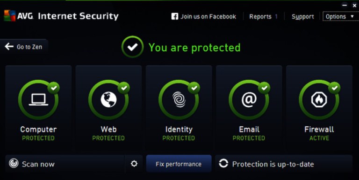The width and height of the screenshot is (359, 180).
Task: Click the update refresh arrows icon
Action: point(223,164)
